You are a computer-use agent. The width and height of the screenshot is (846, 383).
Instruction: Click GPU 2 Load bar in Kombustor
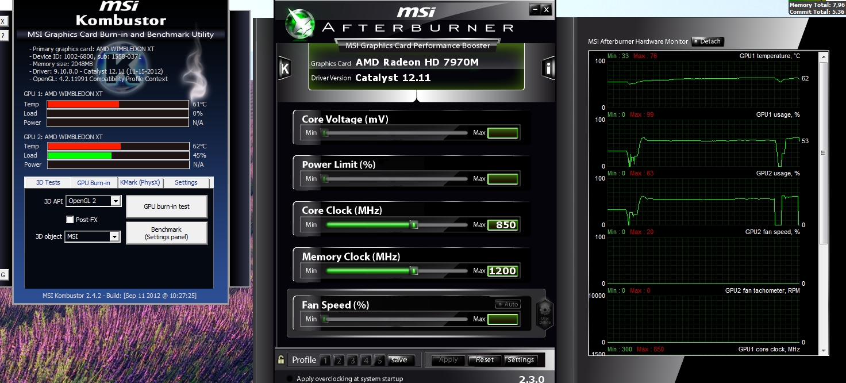[118, 155]
